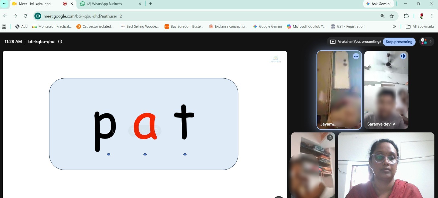Select Saranya devi V's video tile

(x=386, y=90)
